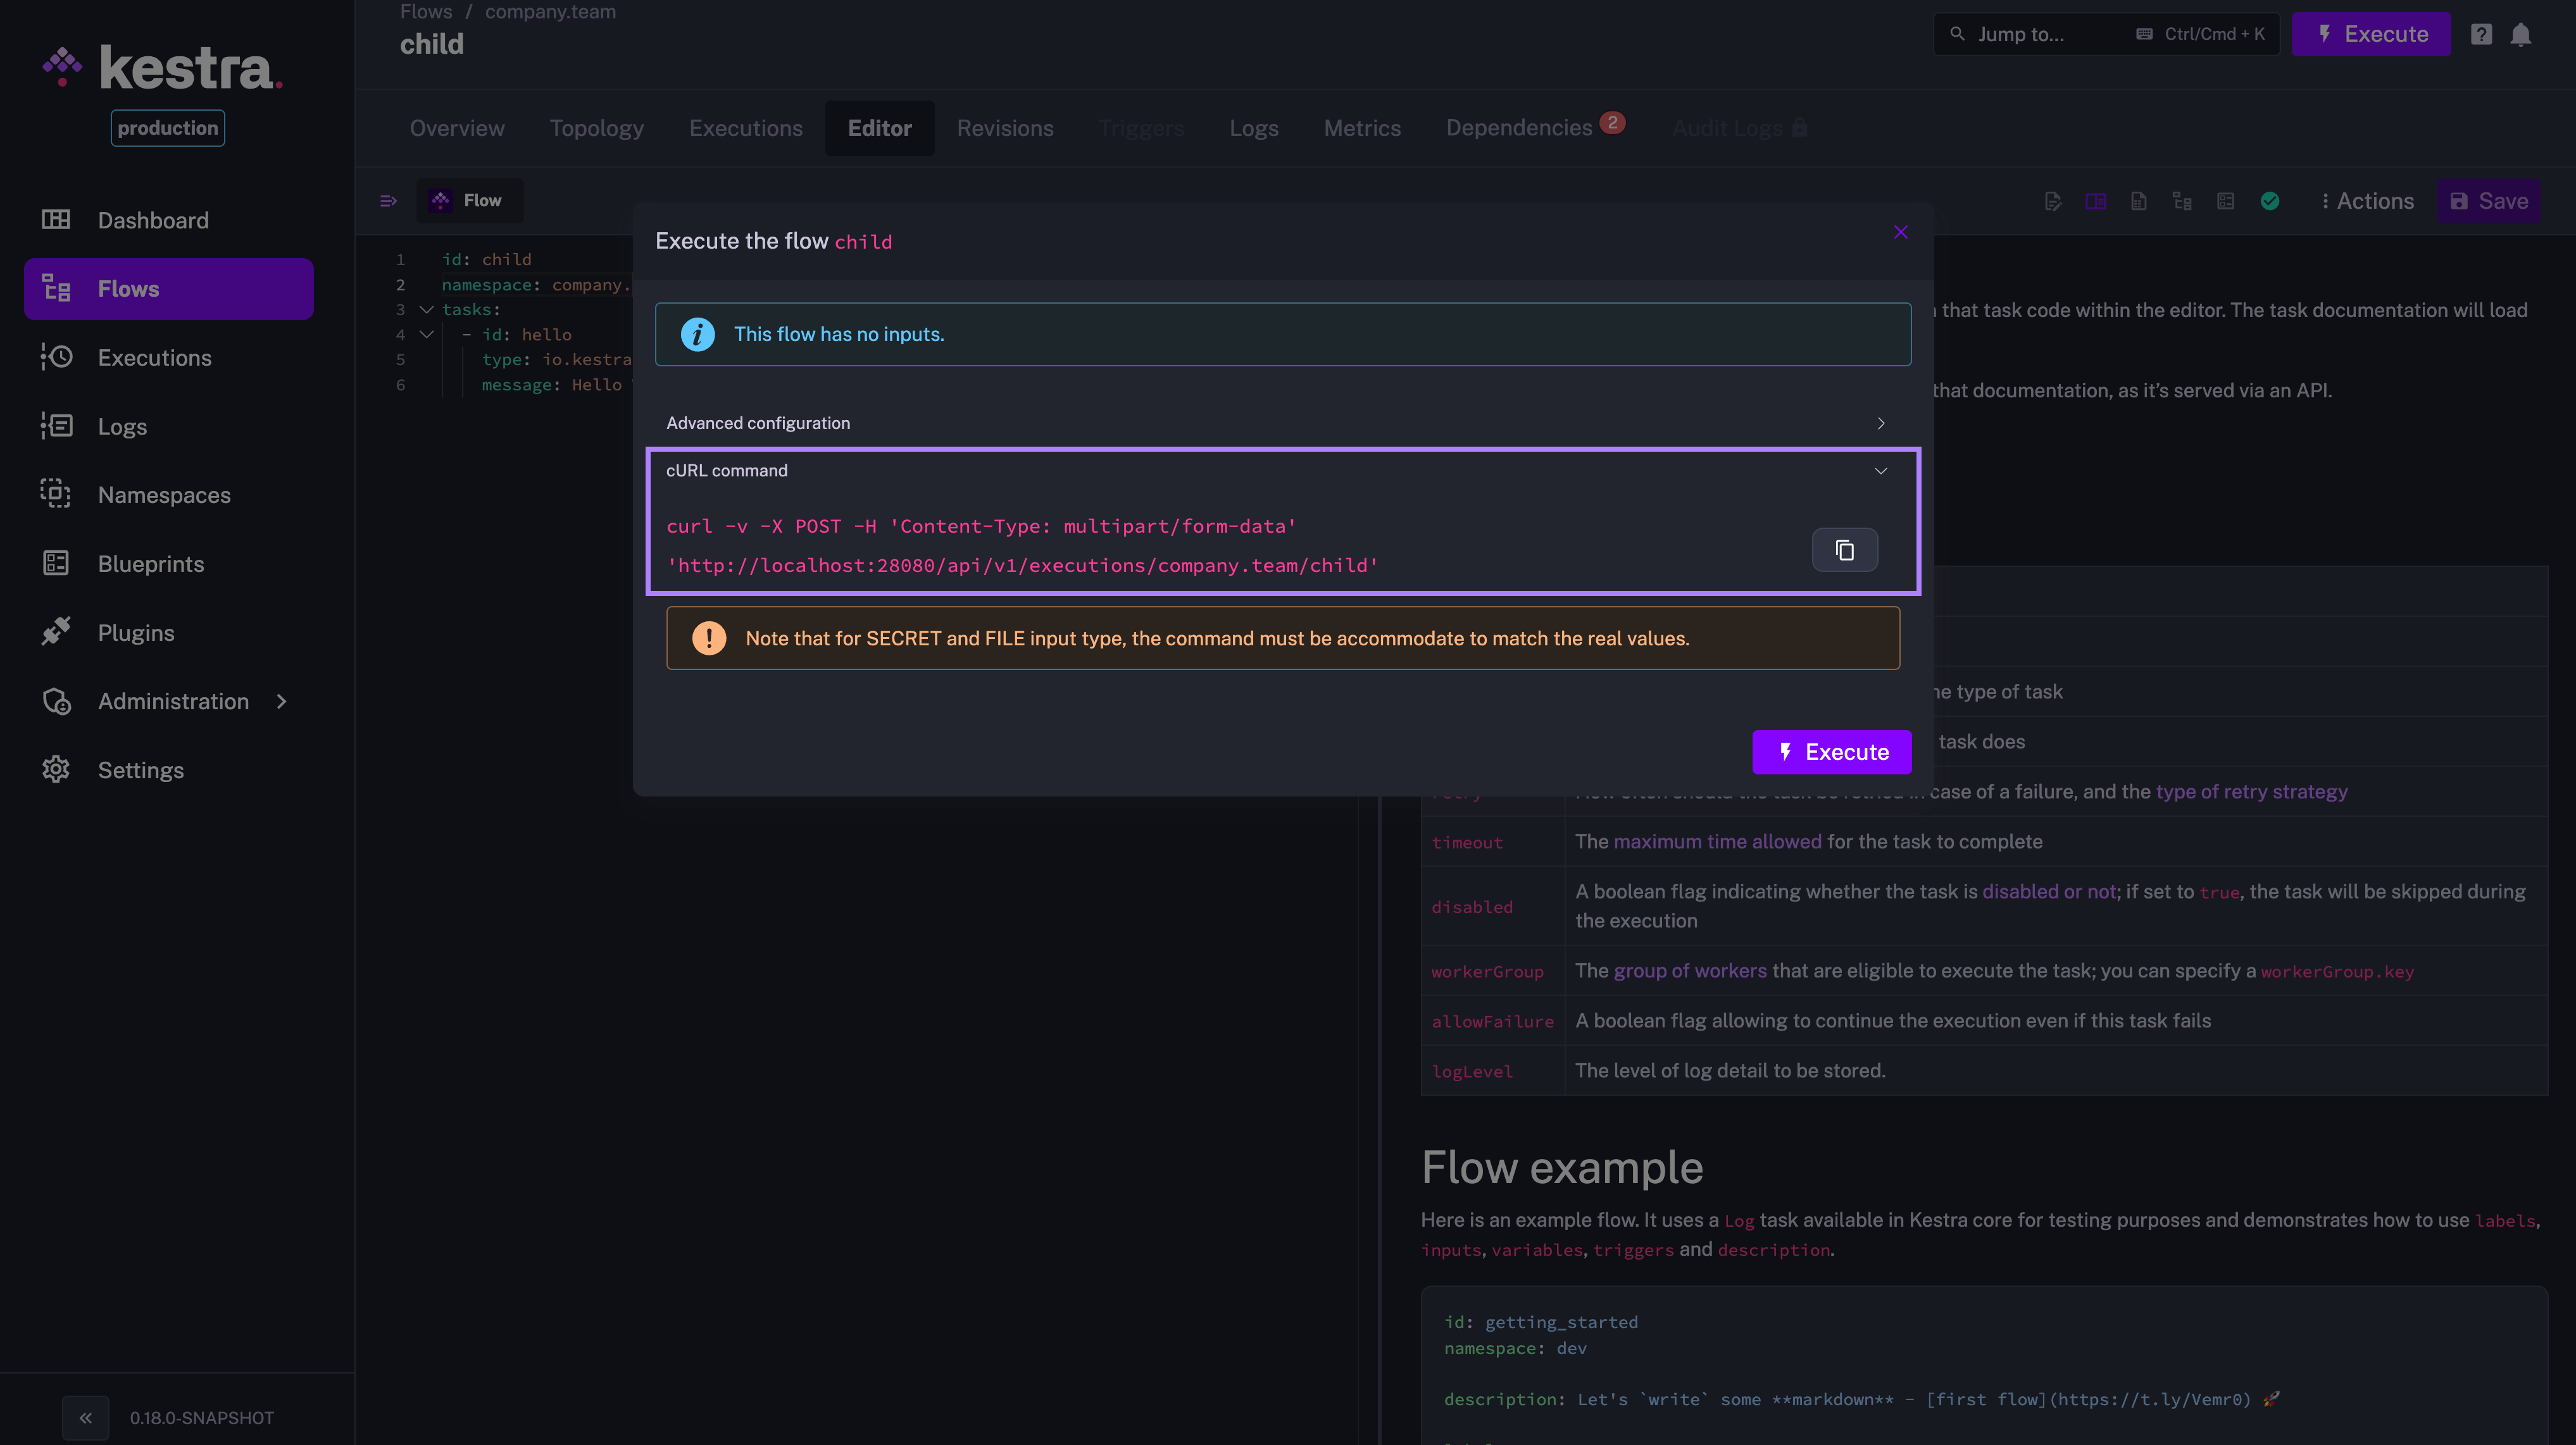Fold the tasks block at line 3
This screenshot has width=2576, height=1445.
[426, 310]
